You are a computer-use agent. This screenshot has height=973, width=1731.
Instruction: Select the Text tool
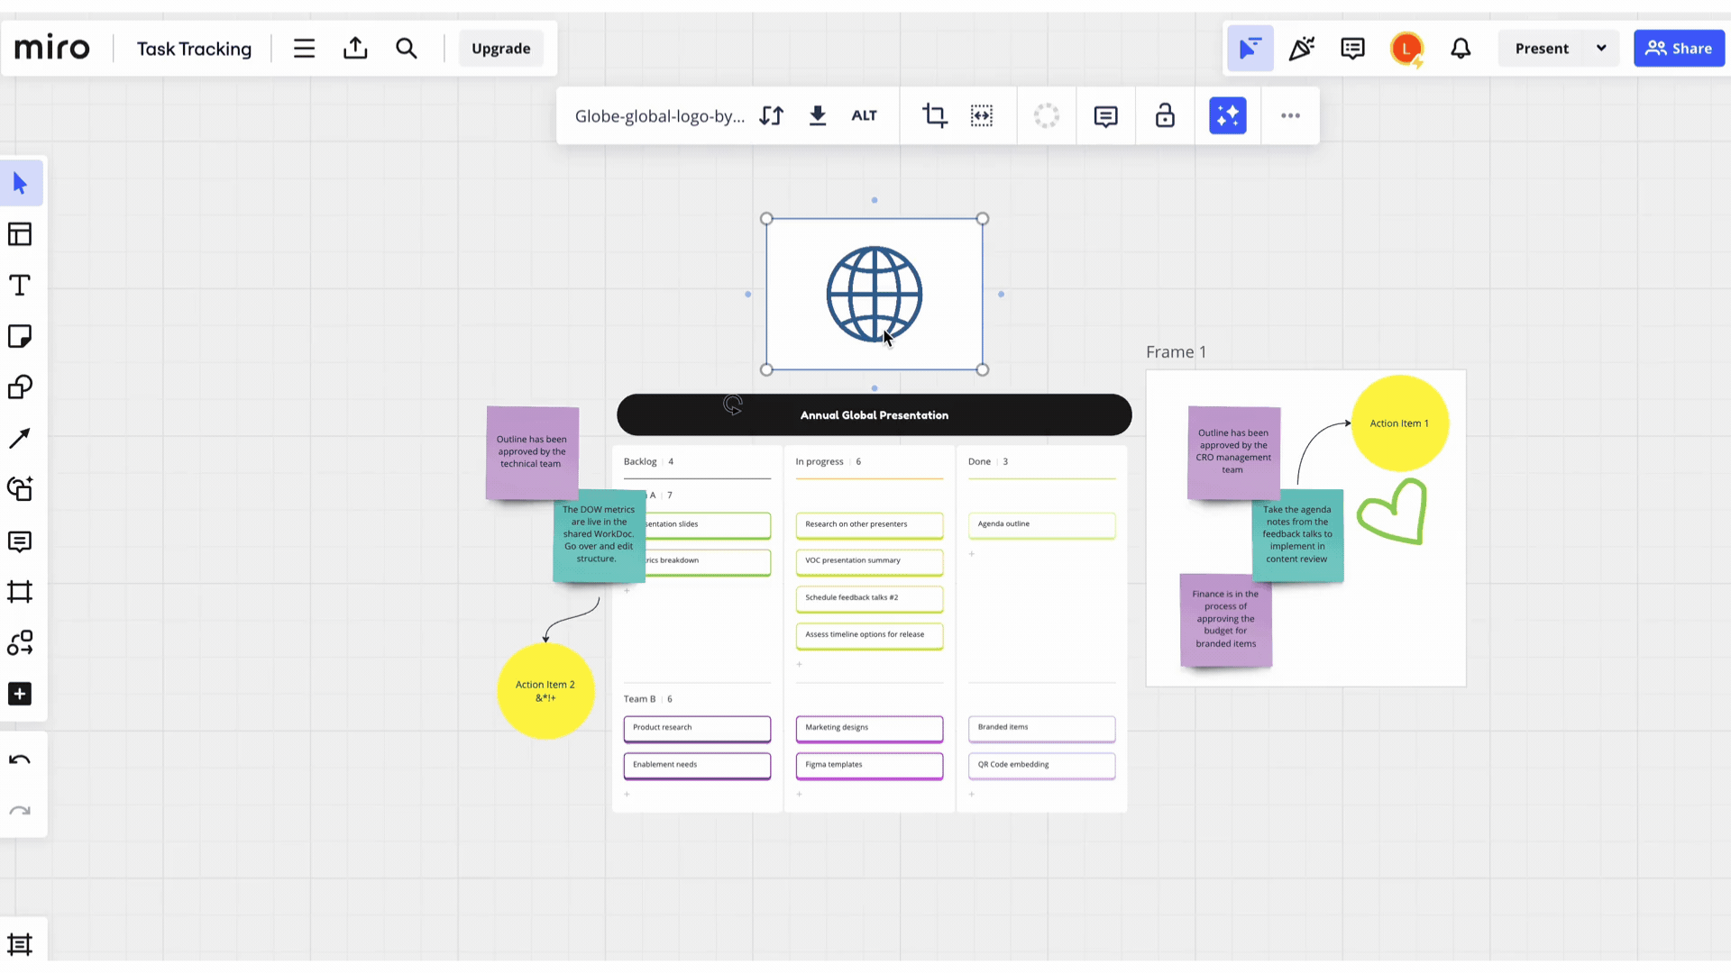[20, 286]
